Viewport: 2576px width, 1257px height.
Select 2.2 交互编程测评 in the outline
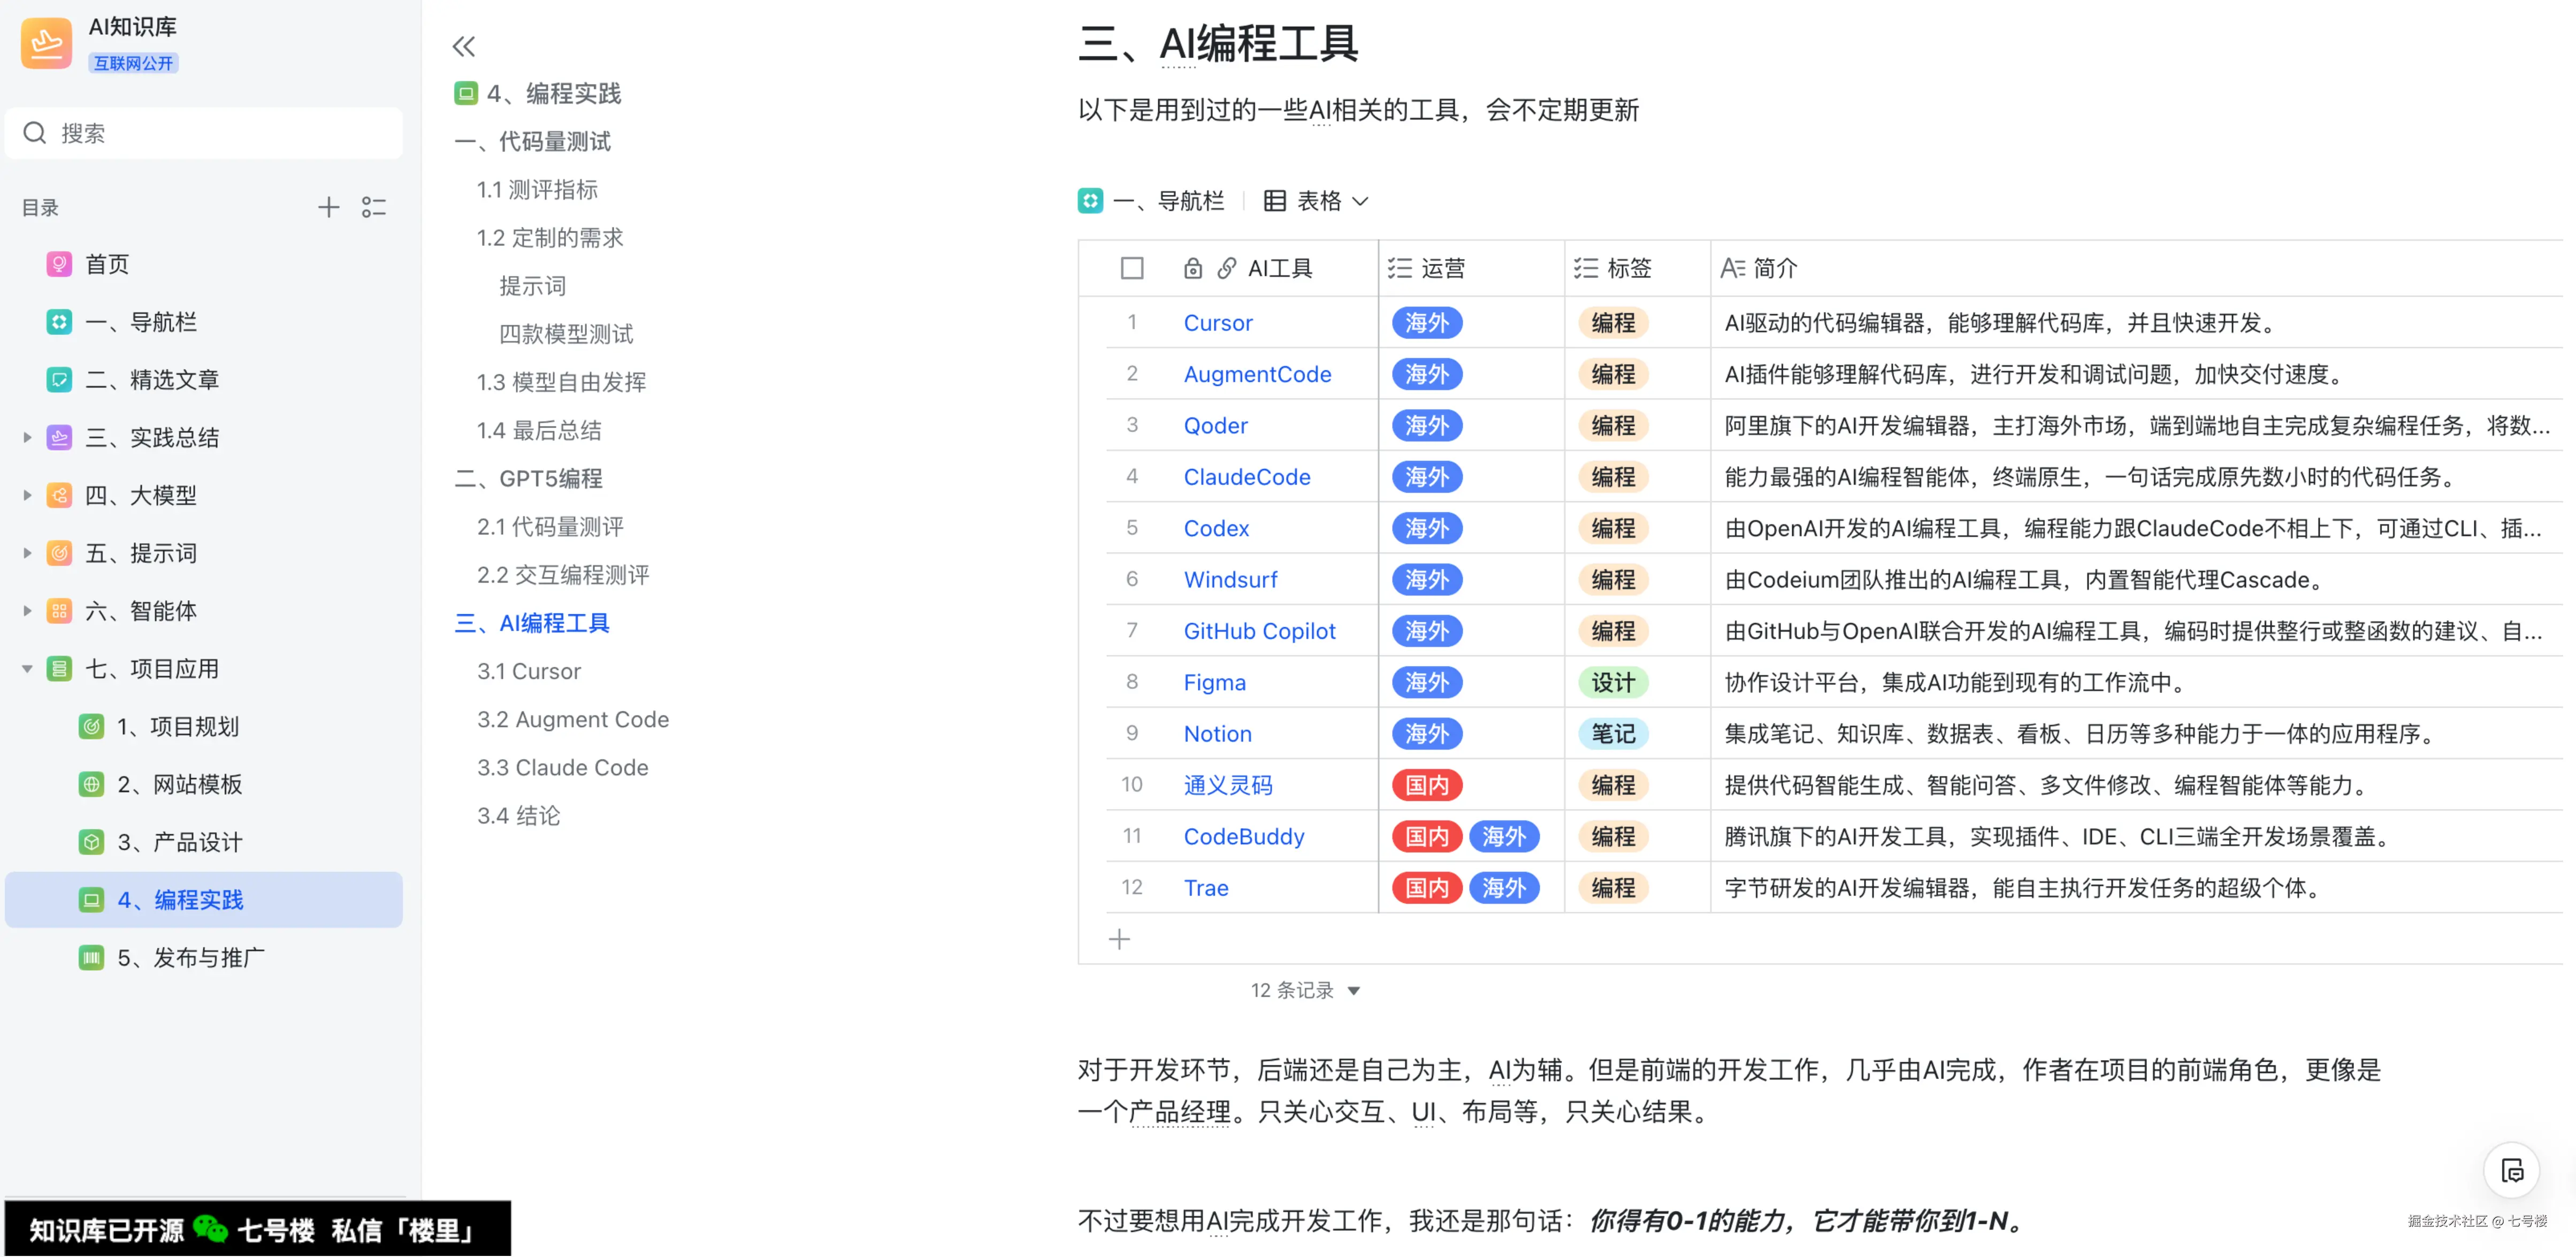(x=563, y=574)
